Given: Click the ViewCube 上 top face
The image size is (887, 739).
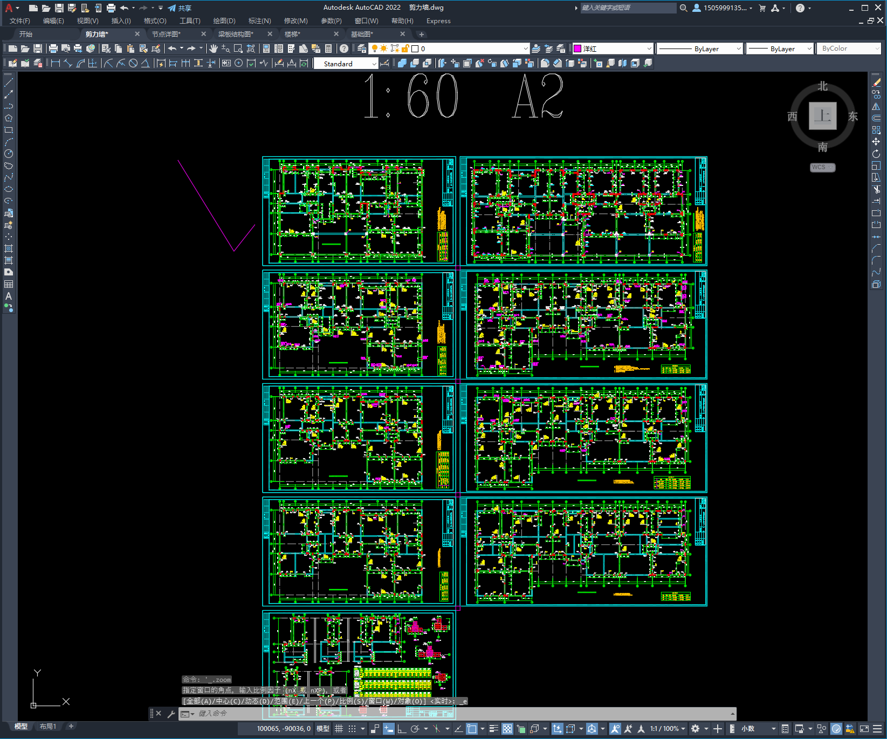Looking at the screenshot, I should click(822, 116).
